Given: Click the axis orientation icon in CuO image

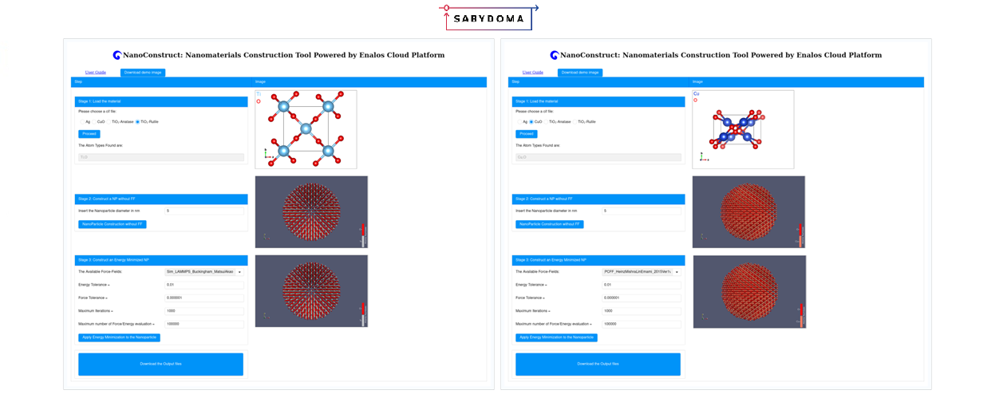Looking at the screenshot, I should (704, 156).
